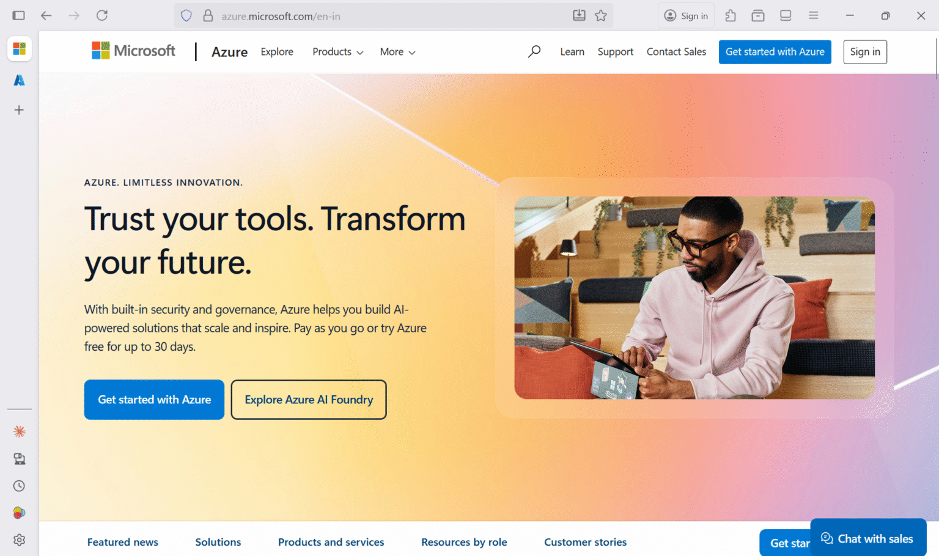The width and height of the screenshot is (939, 556).
Task: Click the Microsoft 365 icon atop the sidebar
Action: tap(19, 49)
